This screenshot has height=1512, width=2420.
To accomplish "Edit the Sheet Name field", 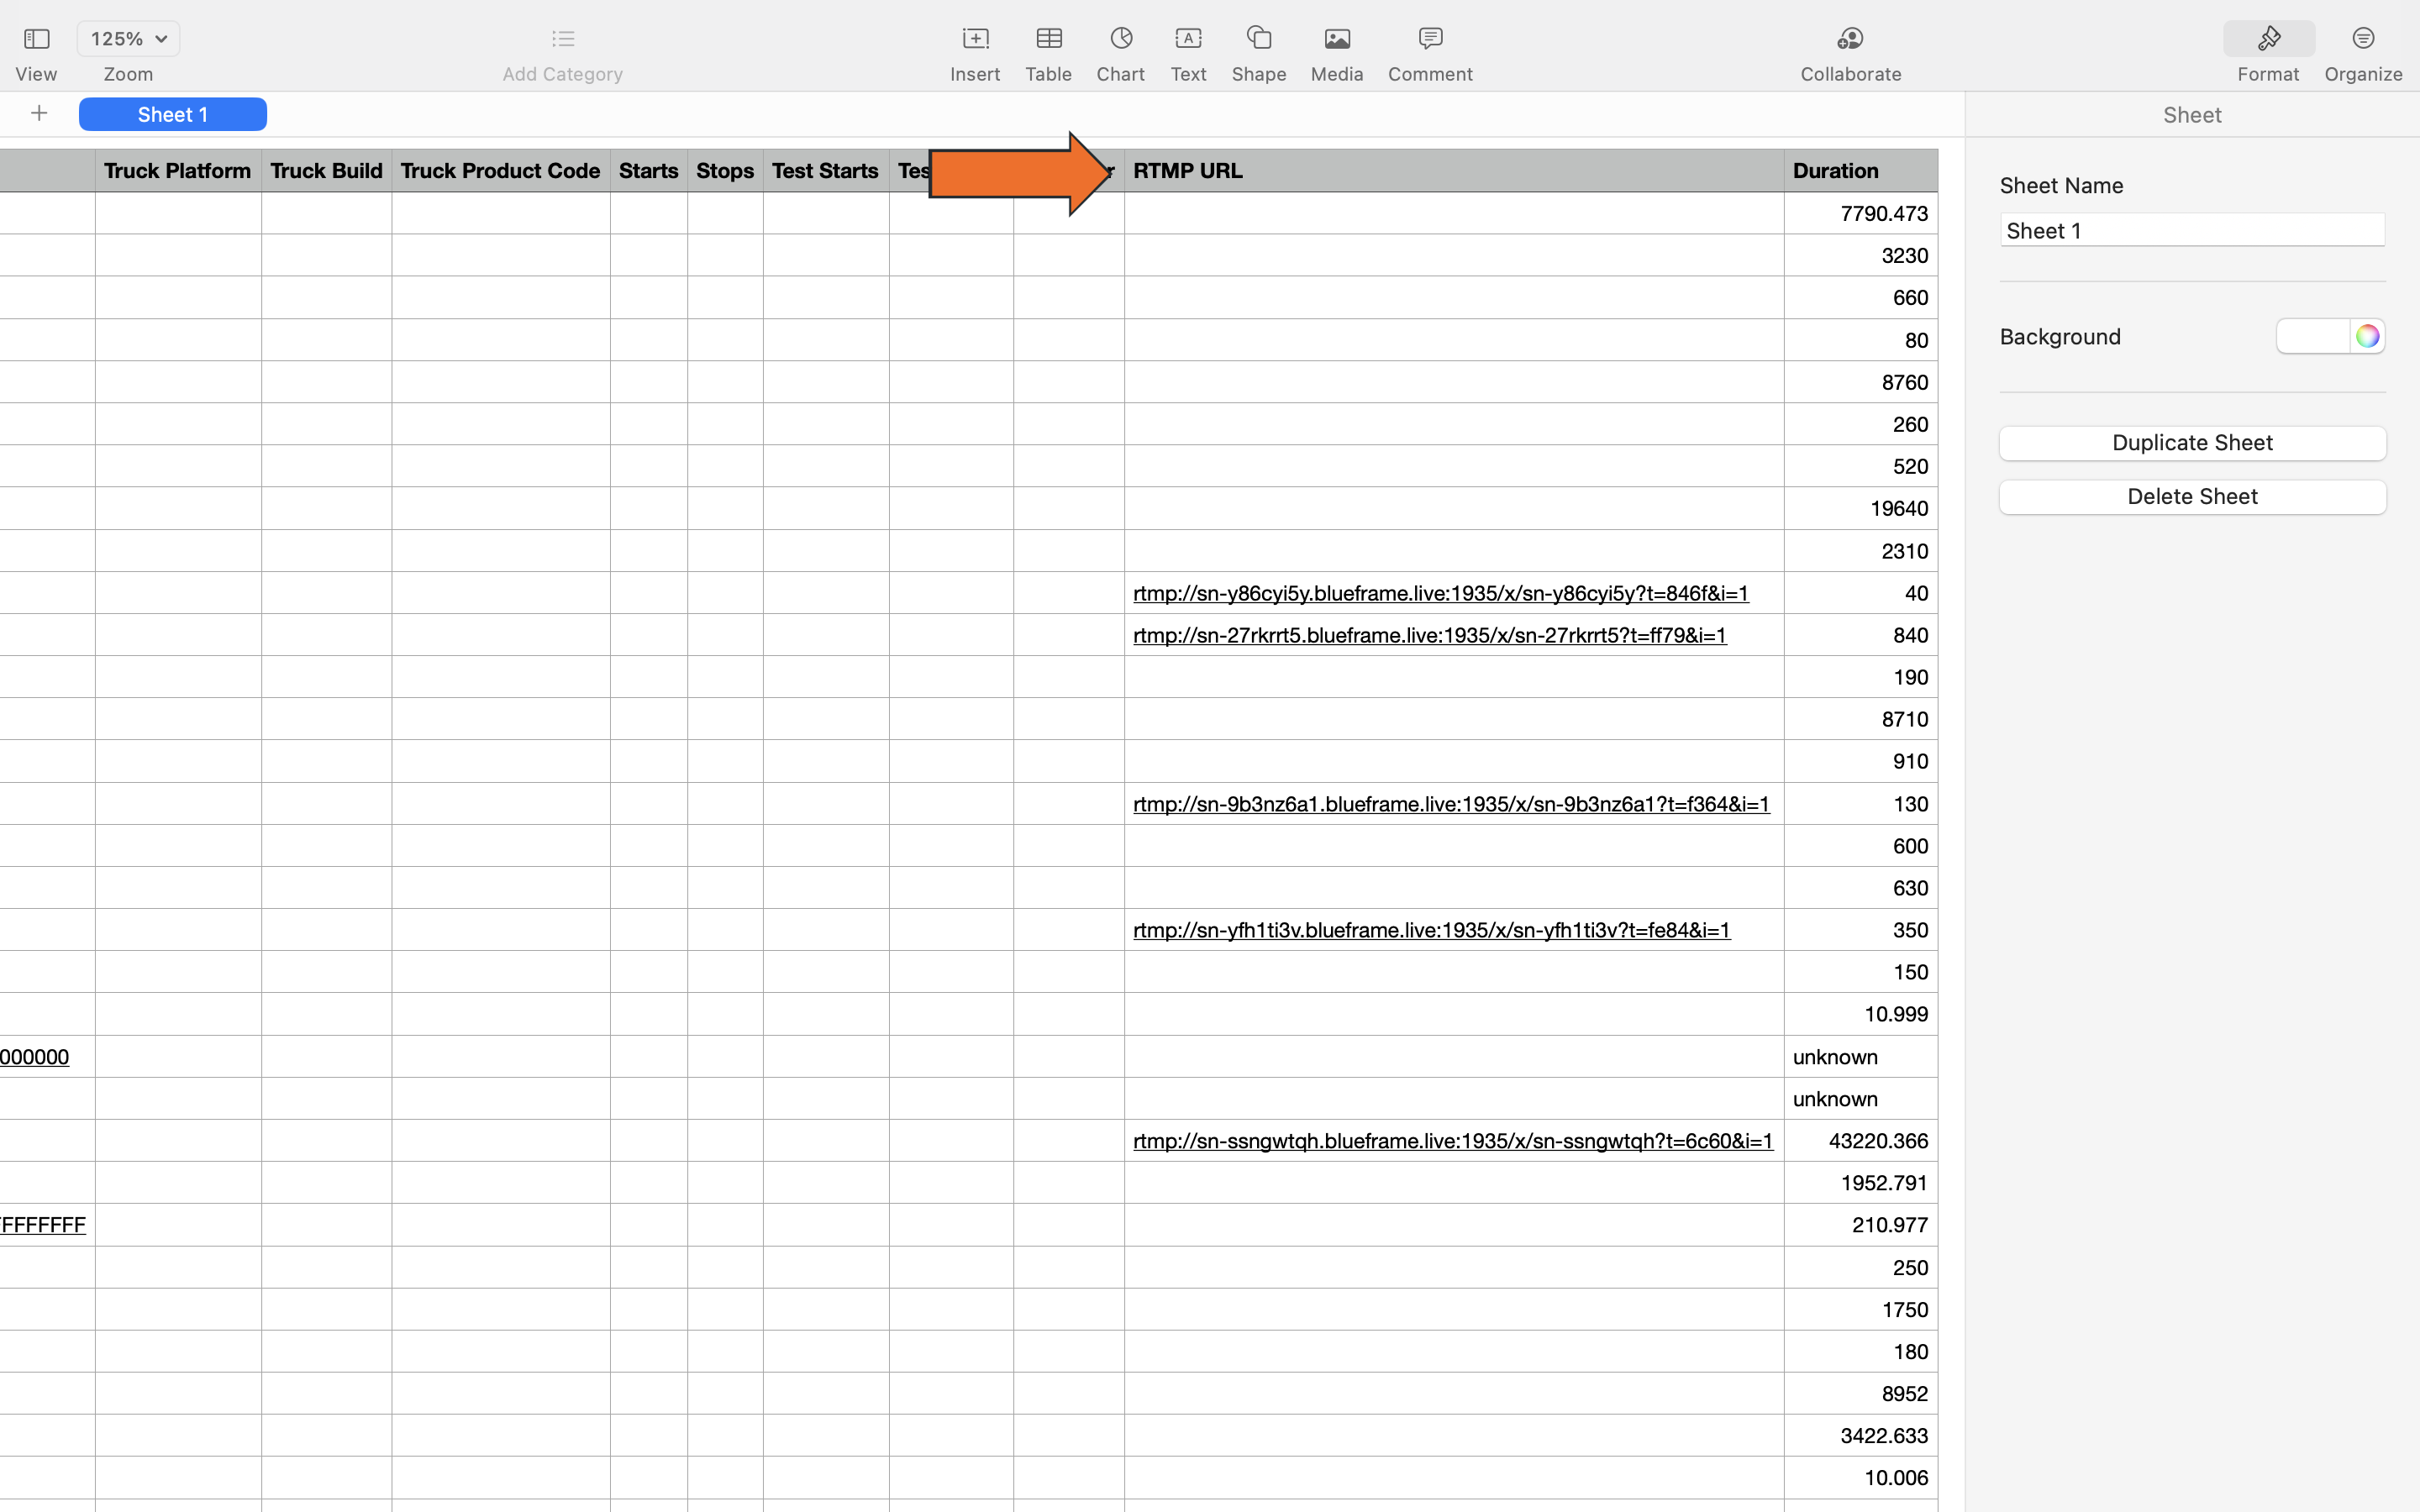I will coord(2191,230).
